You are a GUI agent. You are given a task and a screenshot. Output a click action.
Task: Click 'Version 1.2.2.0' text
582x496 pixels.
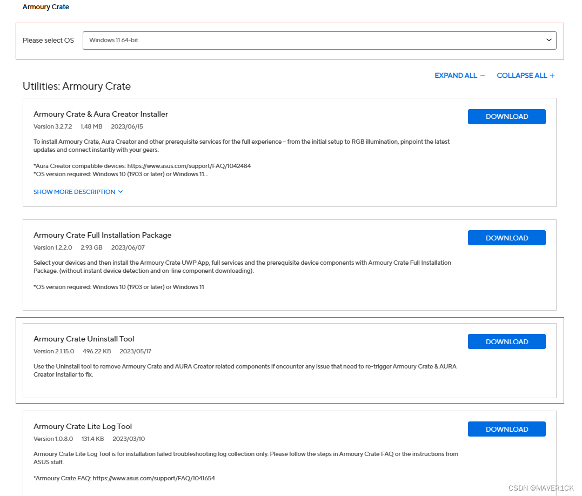click(53, 247)
